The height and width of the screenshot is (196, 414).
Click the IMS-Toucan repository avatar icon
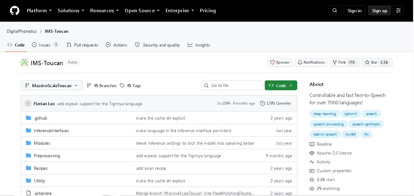click(x=24, y=62)
